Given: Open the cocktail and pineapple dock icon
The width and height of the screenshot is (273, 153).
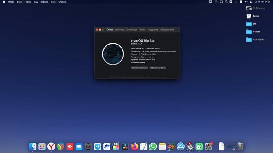Looking at the screenshot, I should pos(171,147).
